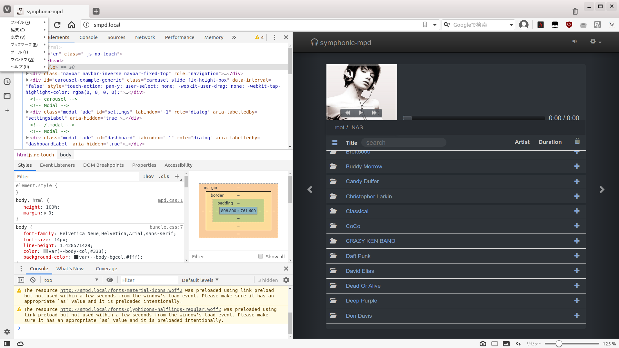Screen dimensions: 619x348
Task: Toggle the playlist list-view icon
Action: pyautogui.click(x=334, y=143)
